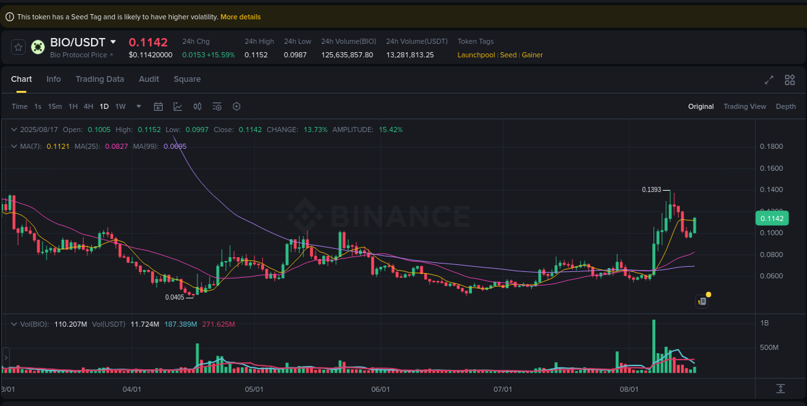Image resolution: width=807 pixels, height=406 pixels.
Task: Open the Launchpool token tag
Action: point(476,55)
